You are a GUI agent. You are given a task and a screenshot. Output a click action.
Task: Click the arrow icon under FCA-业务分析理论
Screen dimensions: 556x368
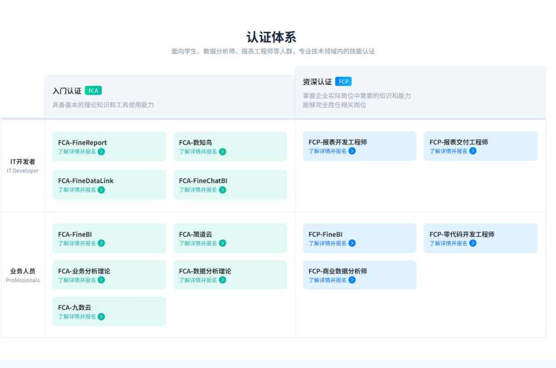101,280
